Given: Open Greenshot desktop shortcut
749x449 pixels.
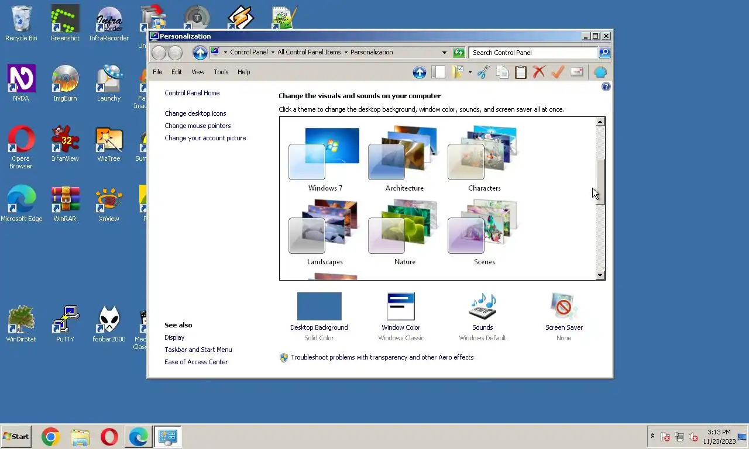Looking at the screenshot, I should tap(65, 24).
